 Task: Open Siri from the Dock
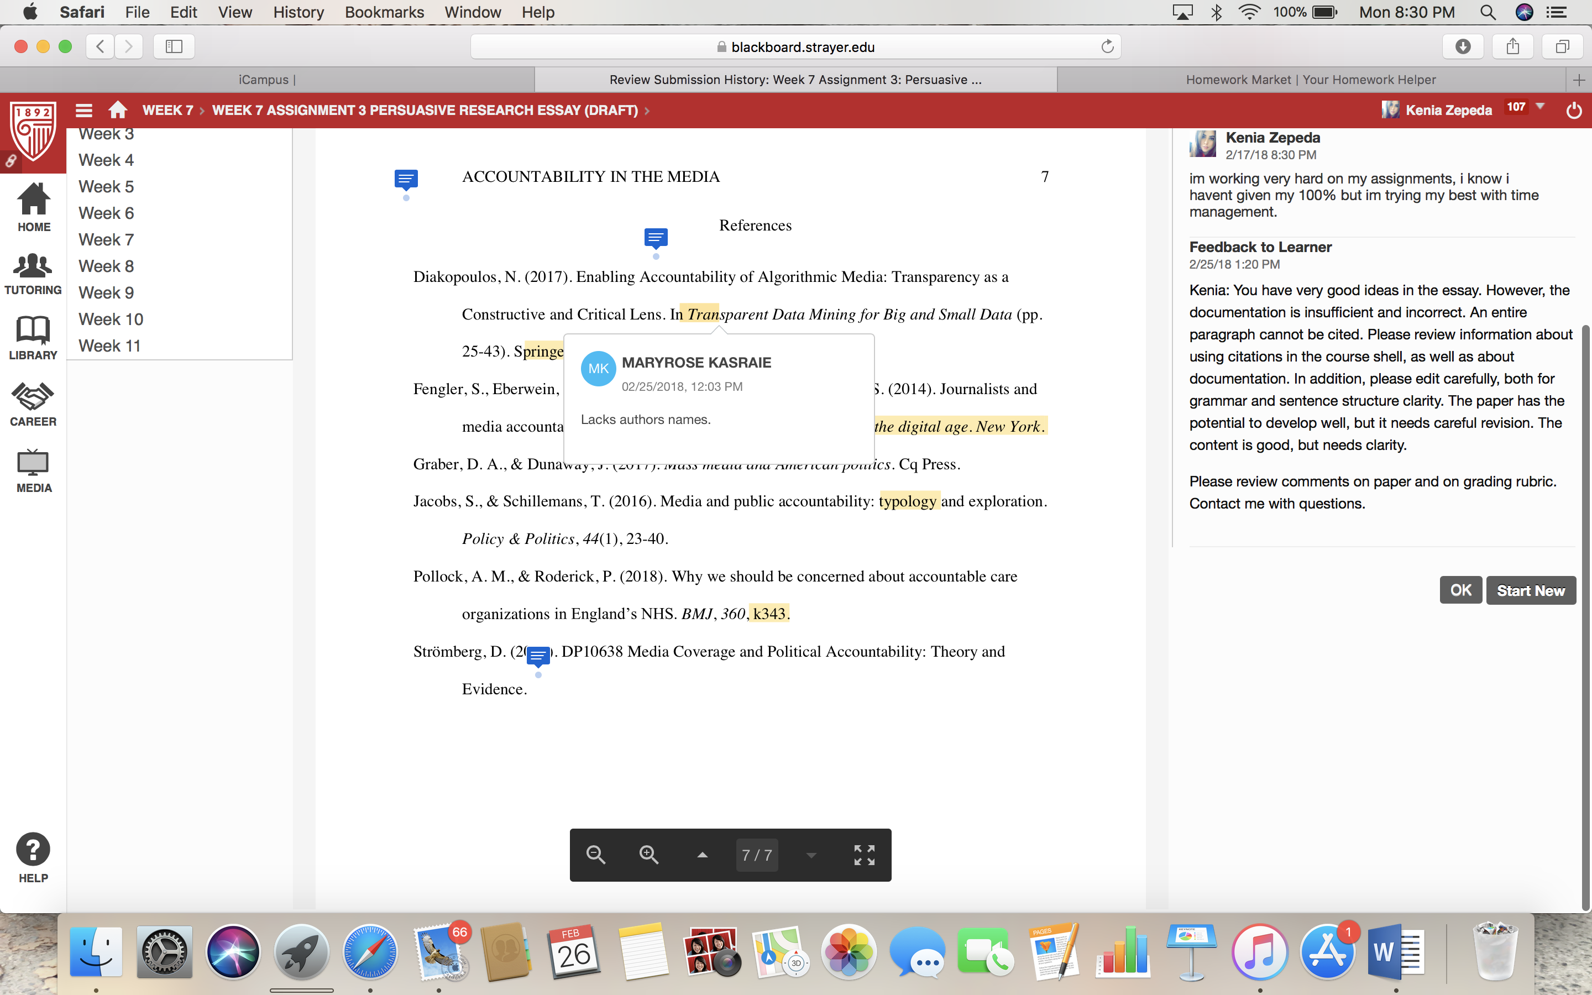click(233, 951)
